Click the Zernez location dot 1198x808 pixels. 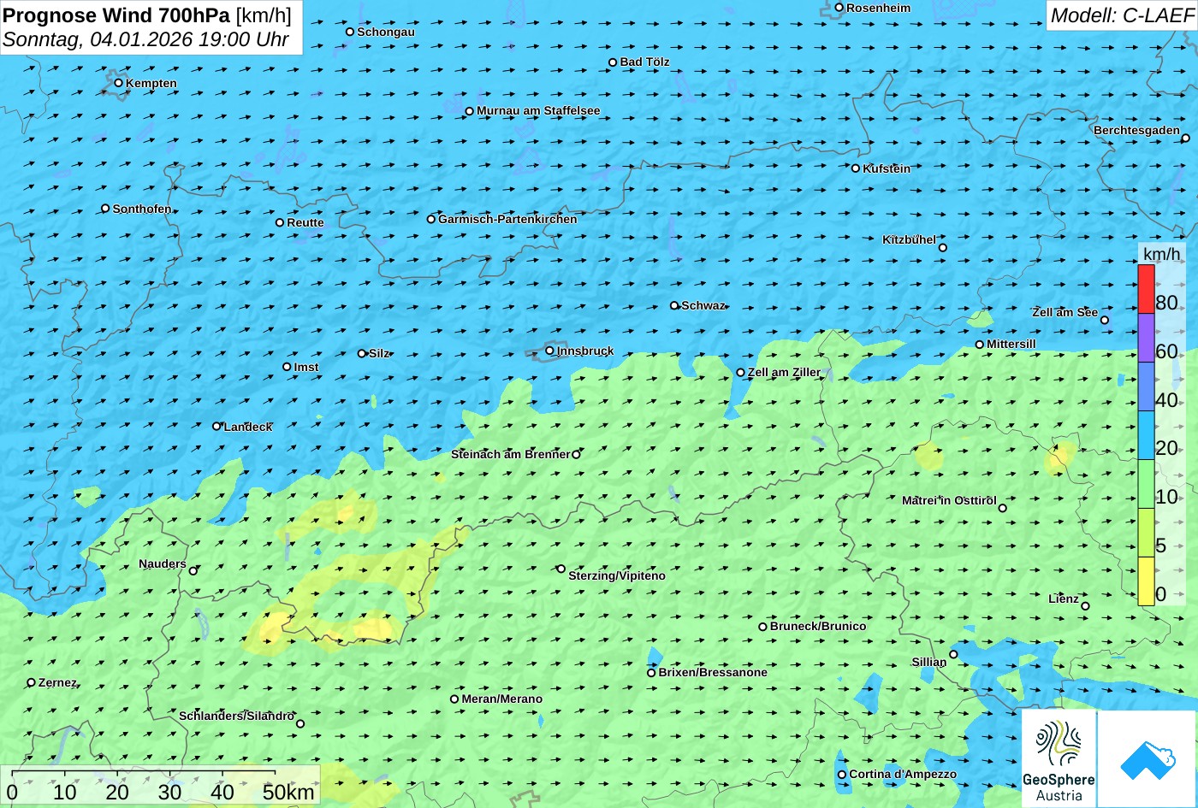(x=32, y=682)
